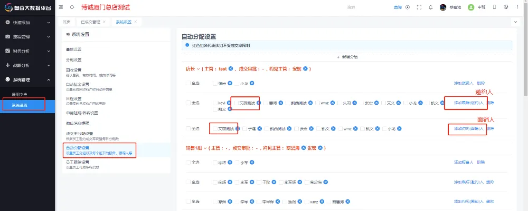Switch to the 首页 tab
This screenshot has height=211, width=528.
click(x=66, y=22)
